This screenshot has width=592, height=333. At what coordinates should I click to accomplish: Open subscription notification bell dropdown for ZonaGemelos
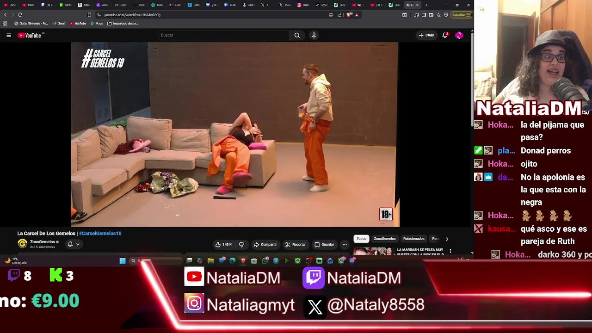(74, 244)
